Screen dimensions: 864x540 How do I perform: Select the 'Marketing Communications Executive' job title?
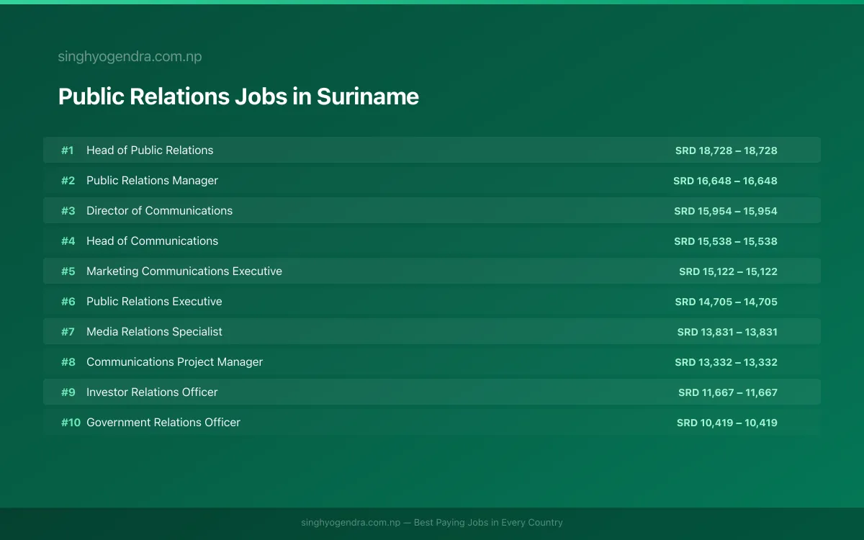click(x=184, y=271)
